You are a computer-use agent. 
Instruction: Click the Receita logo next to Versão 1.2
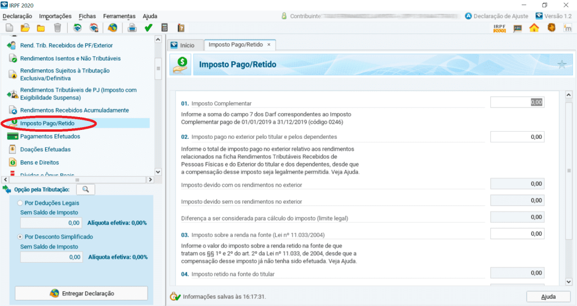click(x=539, y=16)
